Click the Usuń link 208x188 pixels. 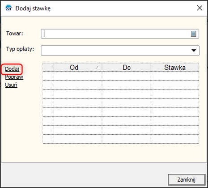[11, 85]
